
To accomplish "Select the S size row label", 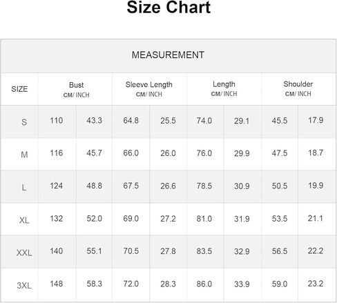I will click(24, 122).
